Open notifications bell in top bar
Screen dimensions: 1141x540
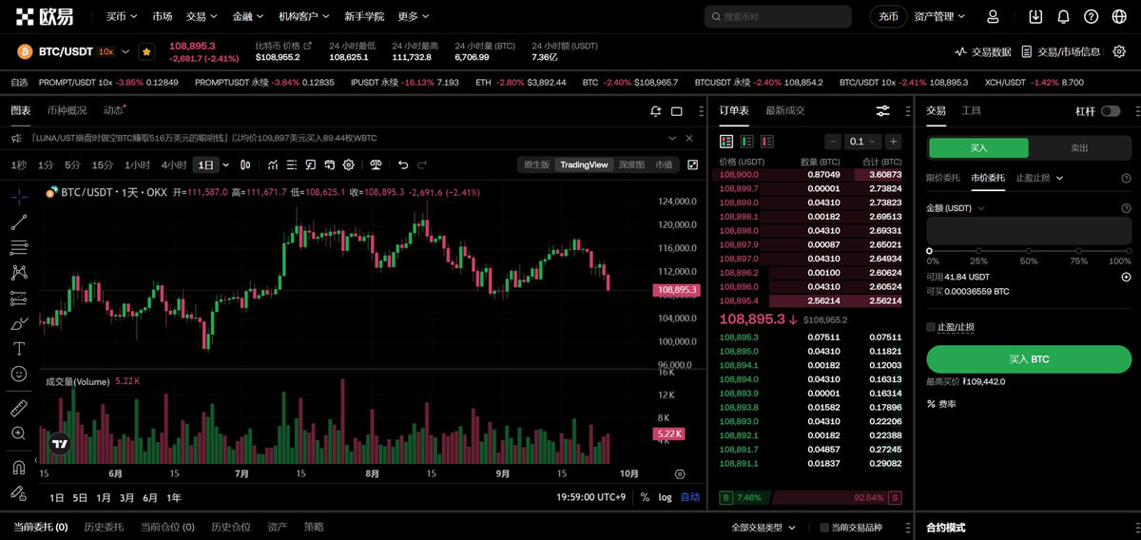point(1063,16)
